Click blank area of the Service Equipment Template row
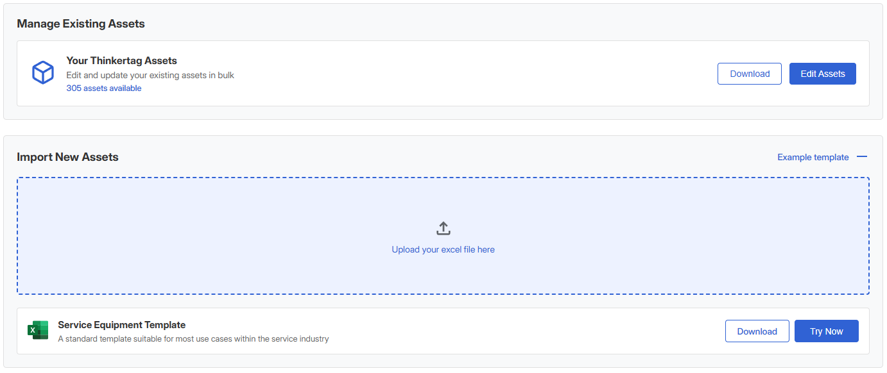Viewport: 887px width, 373px height. 513,331
